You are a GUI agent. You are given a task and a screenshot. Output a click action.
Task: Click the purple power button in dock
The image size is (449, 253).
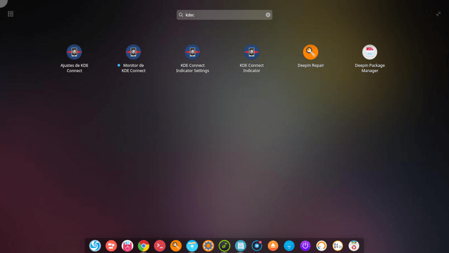pos(305,246)
